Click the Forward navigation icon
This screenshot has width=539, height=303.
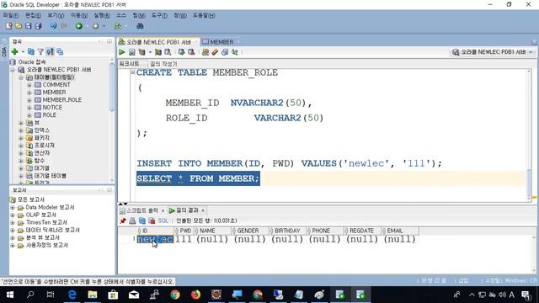pos(96,26)
